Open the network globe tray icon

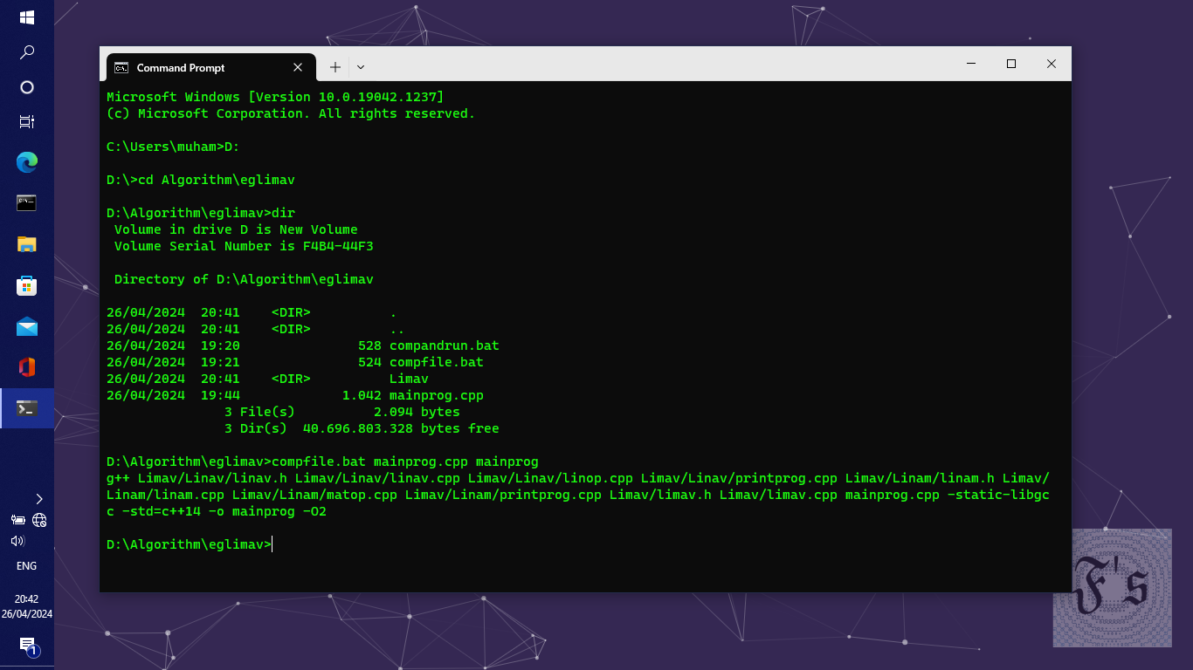pyautogui.click(x=39, y=520)
